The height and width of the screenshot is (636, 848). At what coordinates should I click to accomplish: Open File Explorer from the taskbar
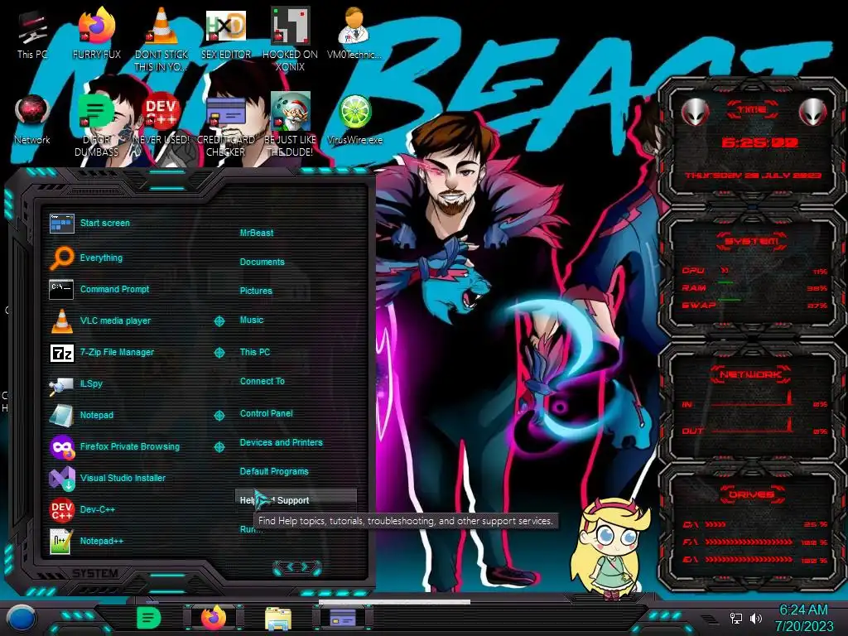(278, 619)
